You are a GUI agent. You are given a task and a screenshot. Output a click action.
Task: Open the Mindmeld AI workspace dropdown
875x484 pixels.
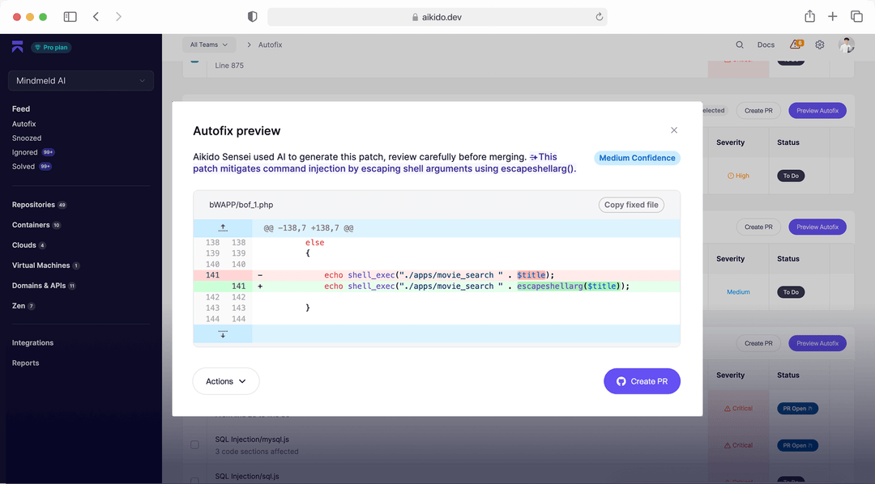click(x=79, y=80)
